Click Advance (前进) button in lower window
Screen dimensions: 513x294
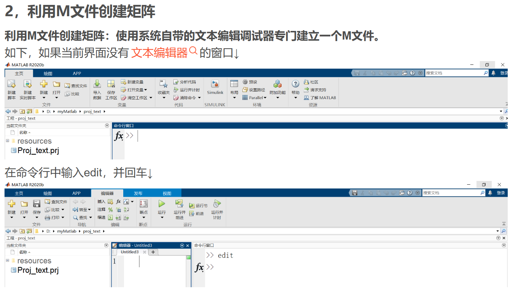[x=196, y=213]
